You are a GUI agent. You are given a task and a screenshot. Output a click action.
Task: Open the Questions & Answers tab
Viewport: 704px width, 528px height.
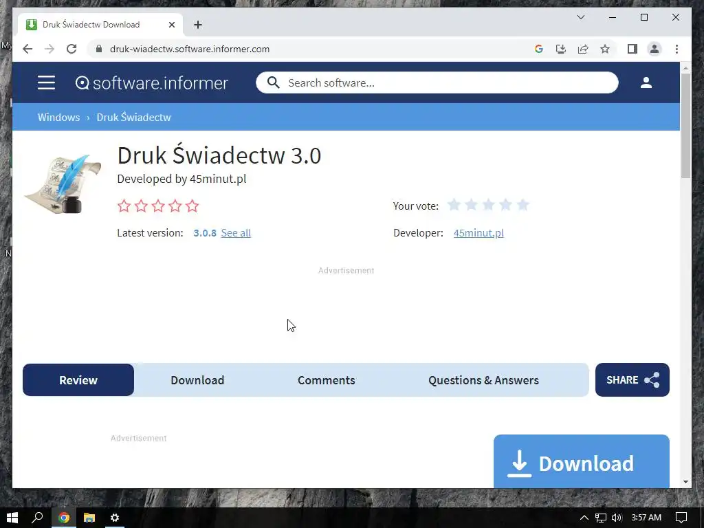483,379
